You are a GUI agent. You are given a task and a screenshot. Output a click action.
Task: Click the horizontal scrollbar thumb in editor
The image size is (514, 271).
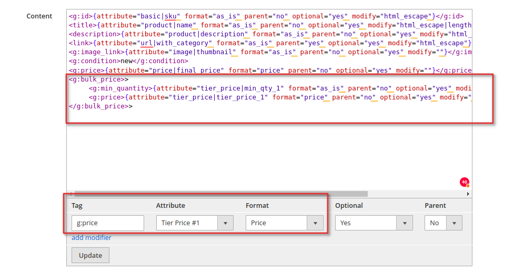point(221,194)
